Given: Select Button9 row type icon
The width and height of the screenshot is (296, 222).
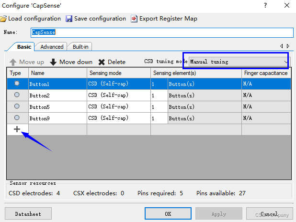Looking at the screenshot, I should [17, 117].
